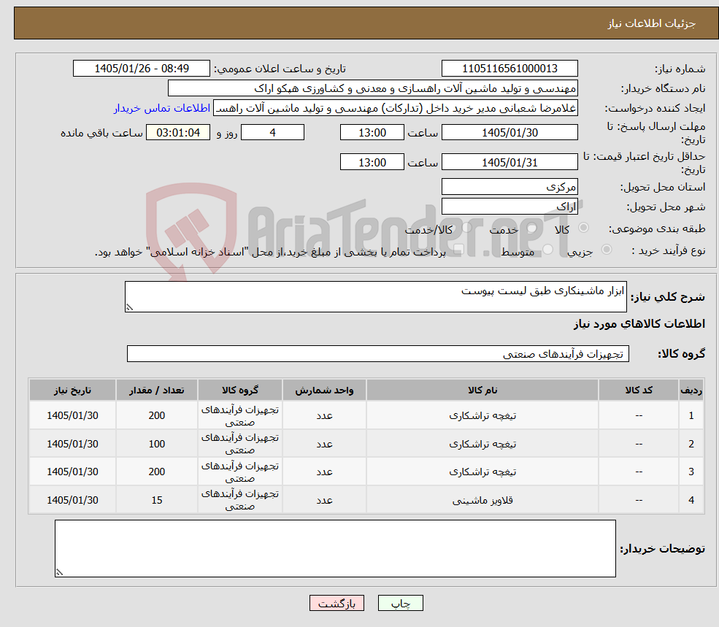Click the کد کالا column header
The height and width of the screenshot is (627, 719).
pyautogui.click(x=639, y=390)
